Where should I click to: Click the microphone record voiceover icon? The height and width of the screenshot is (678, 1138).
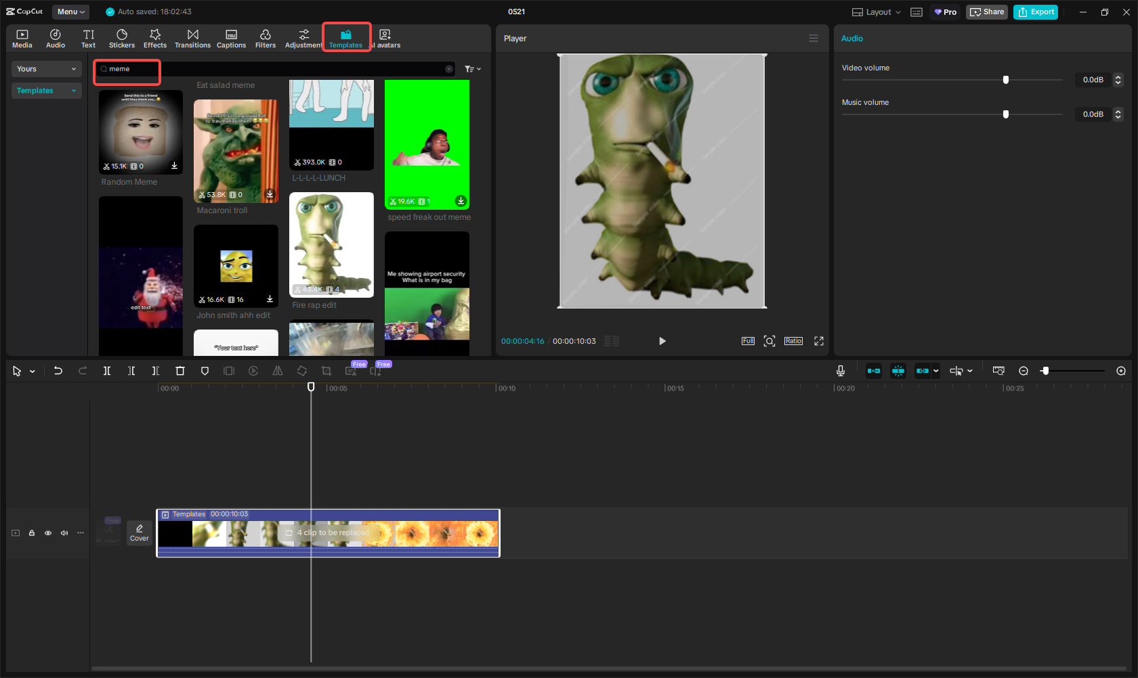click(840, 371)
